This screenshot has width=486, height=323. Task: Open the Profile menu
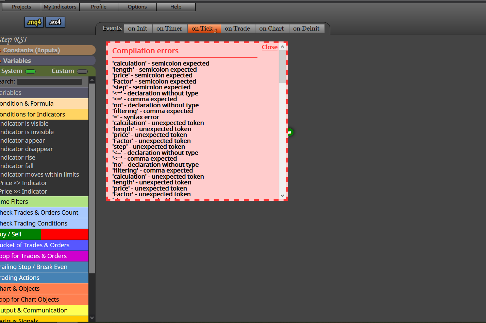99,7
